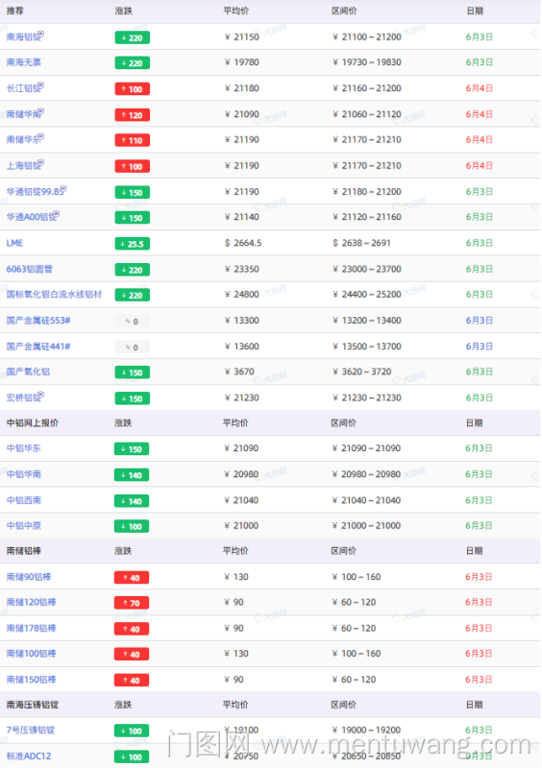Select the range price ¥ 21060～21120
Viewport: 542px width, 768px height.
click(x=367, y=114)
